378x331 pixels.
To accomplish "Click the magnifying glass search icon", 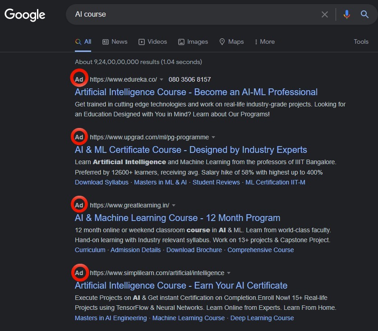I will (364, 14).
